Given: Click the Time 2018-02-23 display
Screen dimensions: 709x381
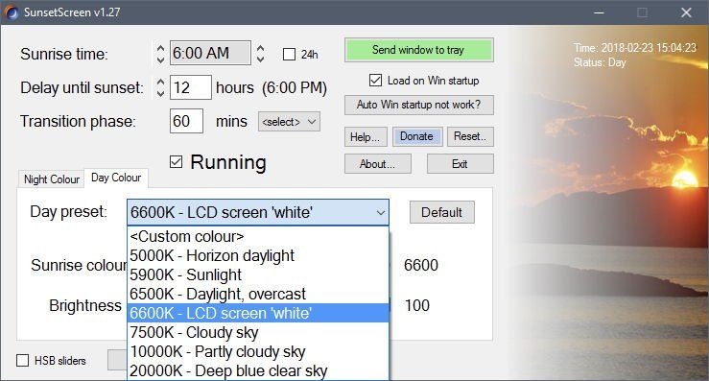Looking at the screenshot, I should pyautogui.click(x=635, y=48).
